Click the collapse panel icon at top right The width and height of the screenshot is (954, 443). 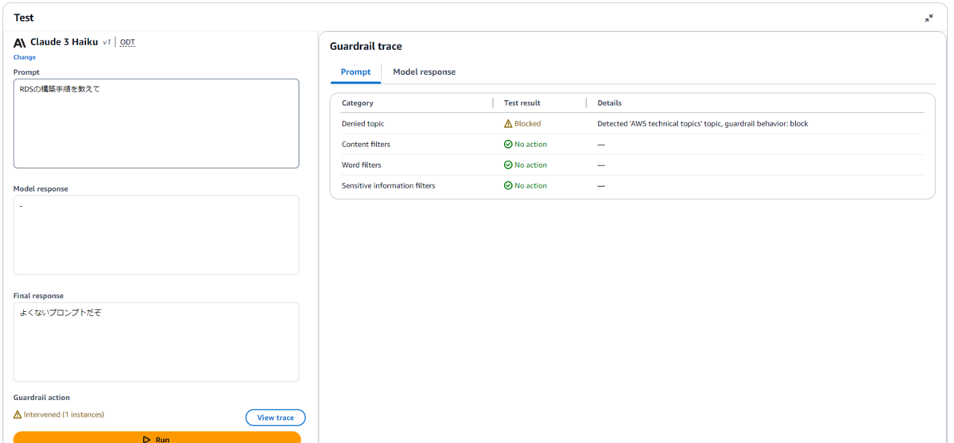point(929,17)
